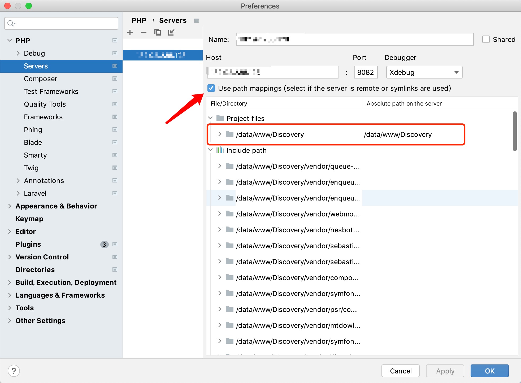521x383 pixels.
Task: Click the add server plus icon
Action: [130, 32]
